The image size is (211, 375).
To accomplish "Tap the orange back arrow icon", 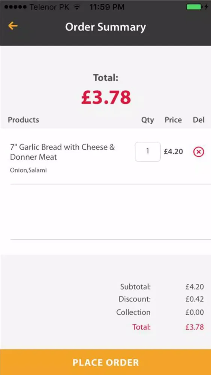I will [x=13, y=26].
